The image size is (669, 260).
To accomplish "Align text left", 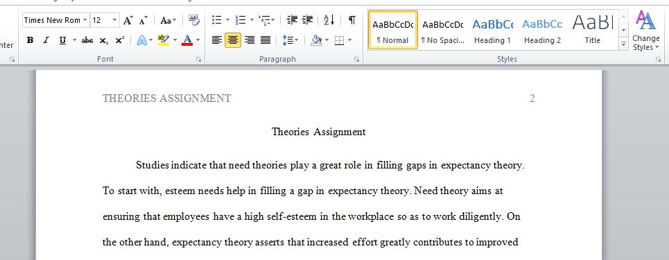I will tap(217, 40).
